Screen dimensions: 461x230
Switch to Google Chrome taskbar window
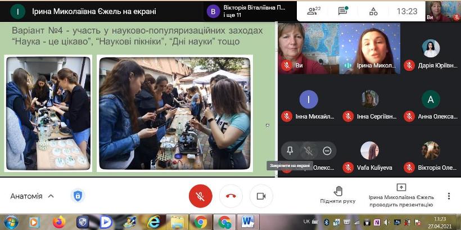[x=201, y=222]
